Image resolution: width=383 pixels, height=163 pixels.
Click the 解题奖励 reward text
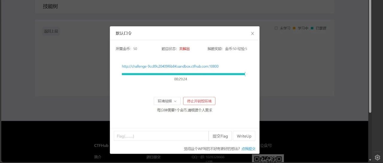227,49
